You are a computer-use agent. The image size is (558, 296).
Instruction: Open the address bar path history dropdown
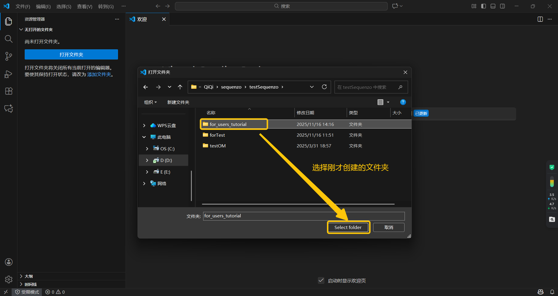click(x=312, y=87)
